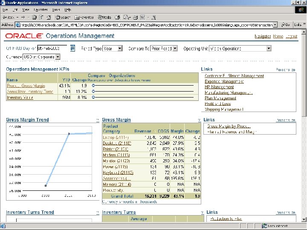Viewport: 307px width, 230px height.
Task: Open Production to Plan link
Action: click(226, 218)
